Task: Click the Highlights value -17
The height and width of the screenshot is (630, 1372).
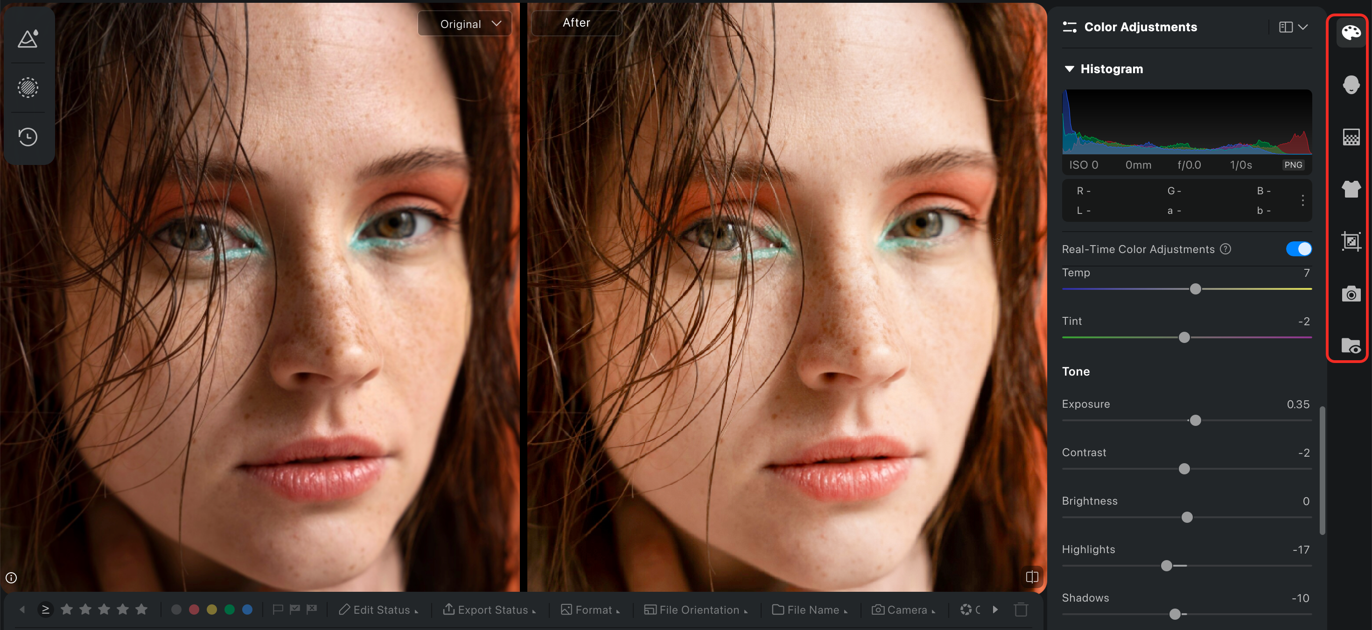Action: [1301, 550]
